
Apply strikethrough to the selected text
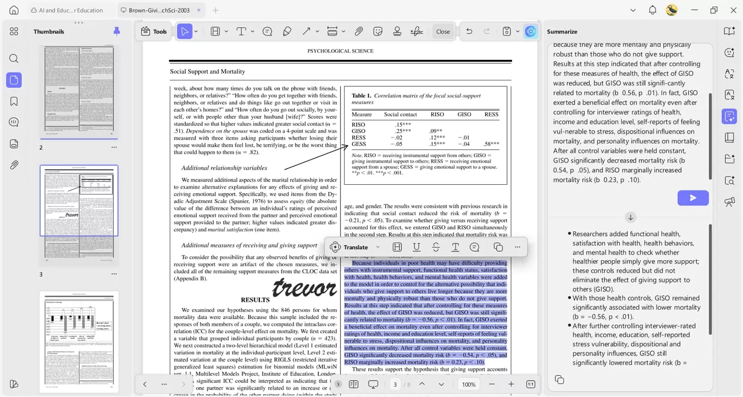[436, 247]
